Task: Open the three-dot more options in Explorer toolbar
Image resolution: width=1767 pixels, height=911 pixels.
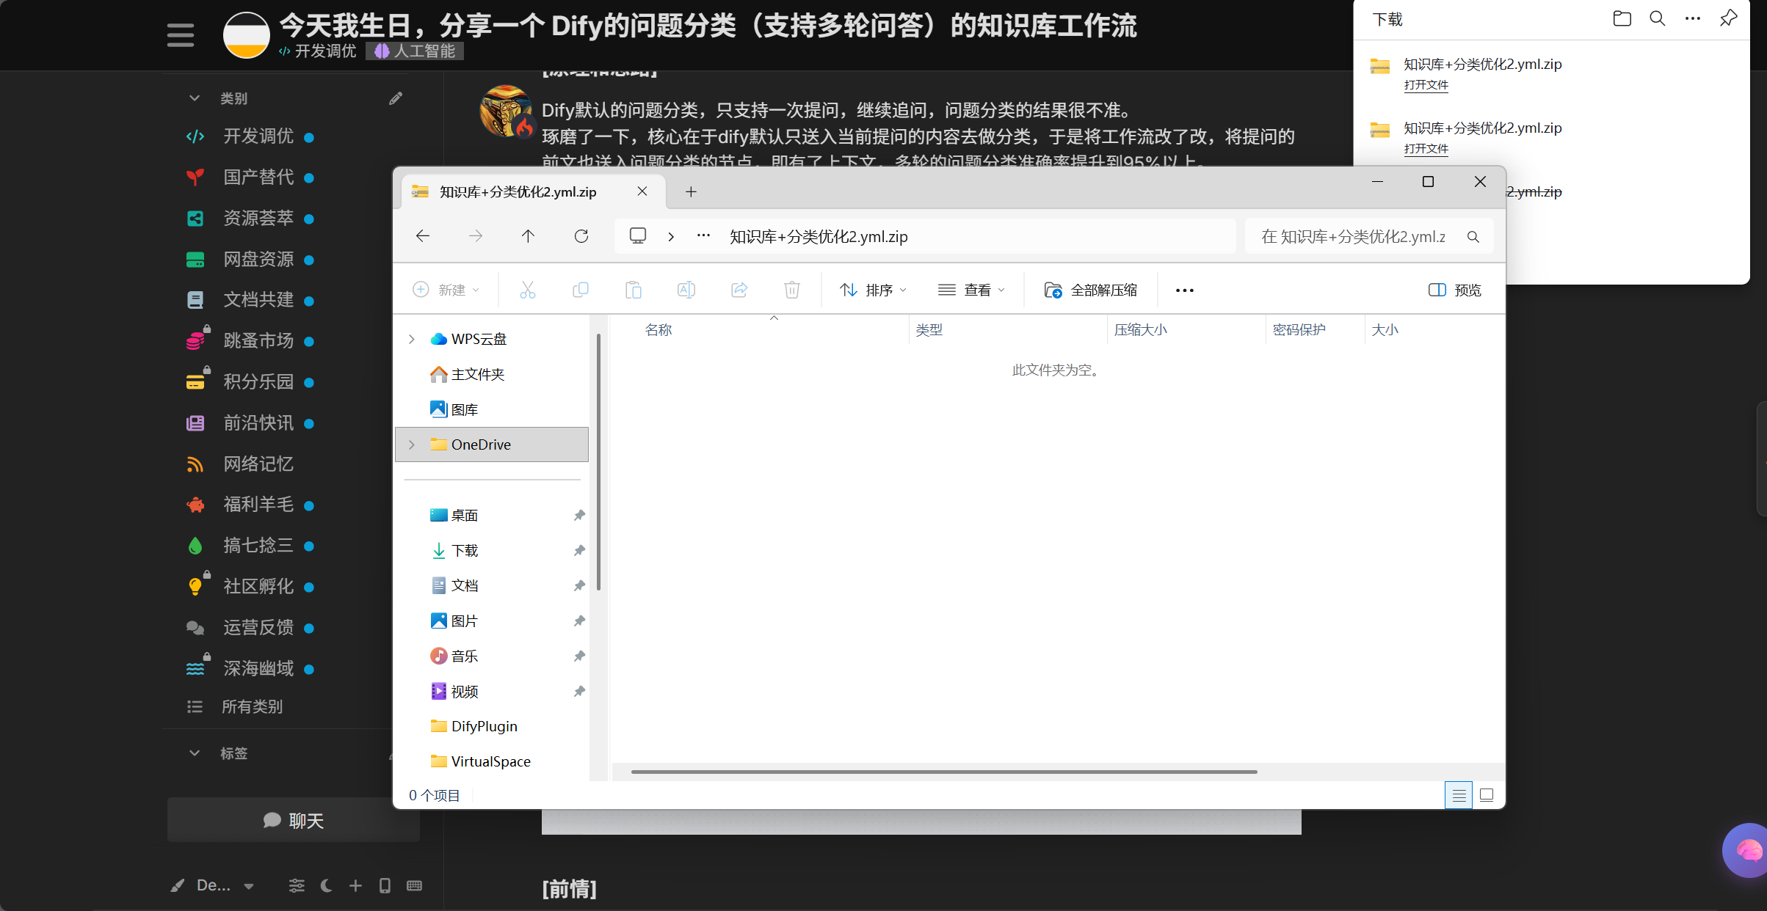Action: (x=1184, y=290)
